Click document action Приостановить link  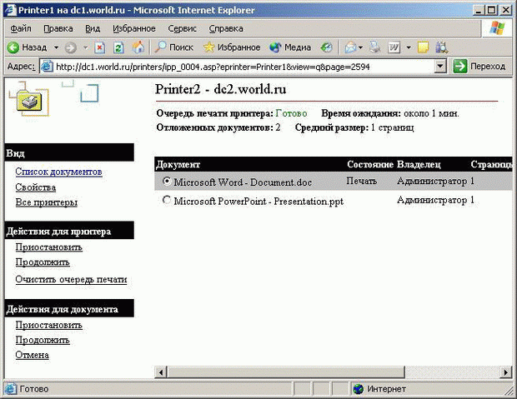[49, 325]
